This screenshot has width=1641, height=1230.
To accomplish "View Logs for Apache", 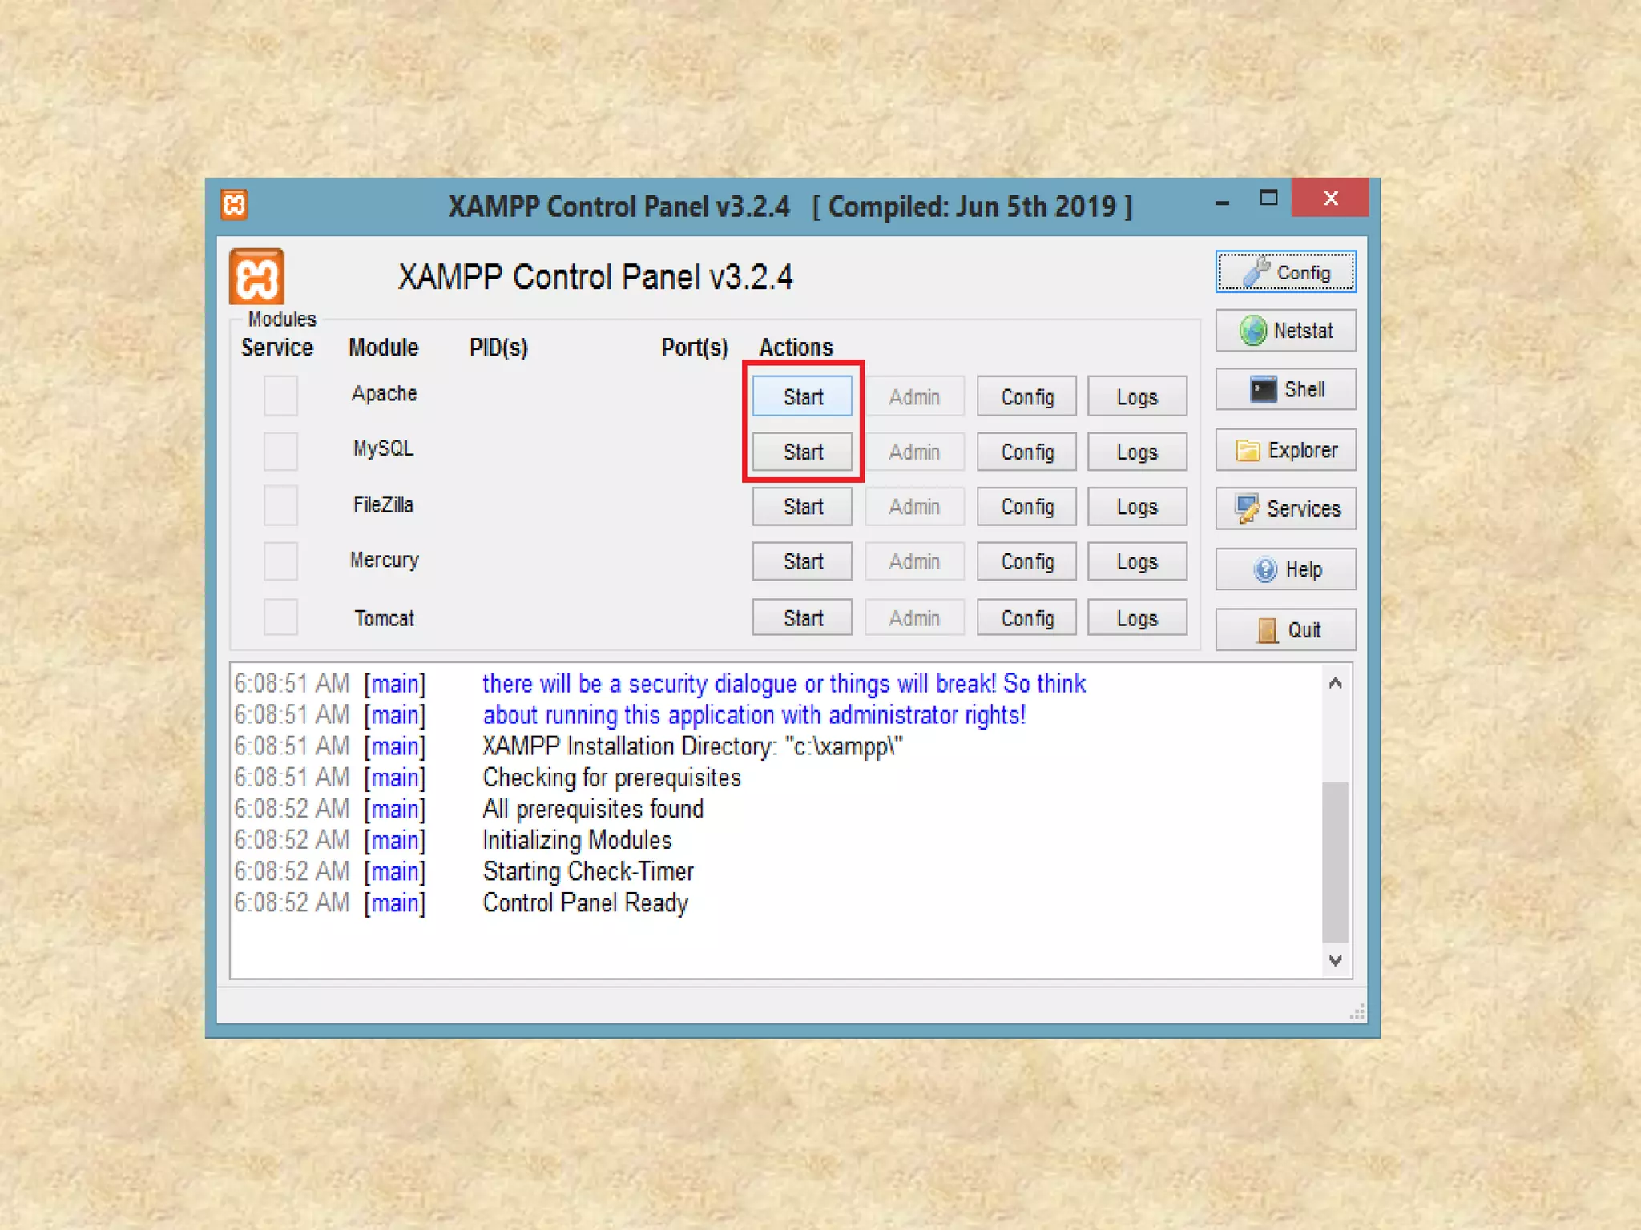I will pos(1137,396).
